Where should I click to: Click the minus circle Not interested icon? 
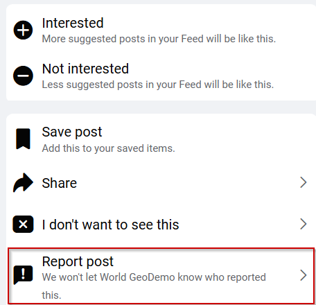23,76
